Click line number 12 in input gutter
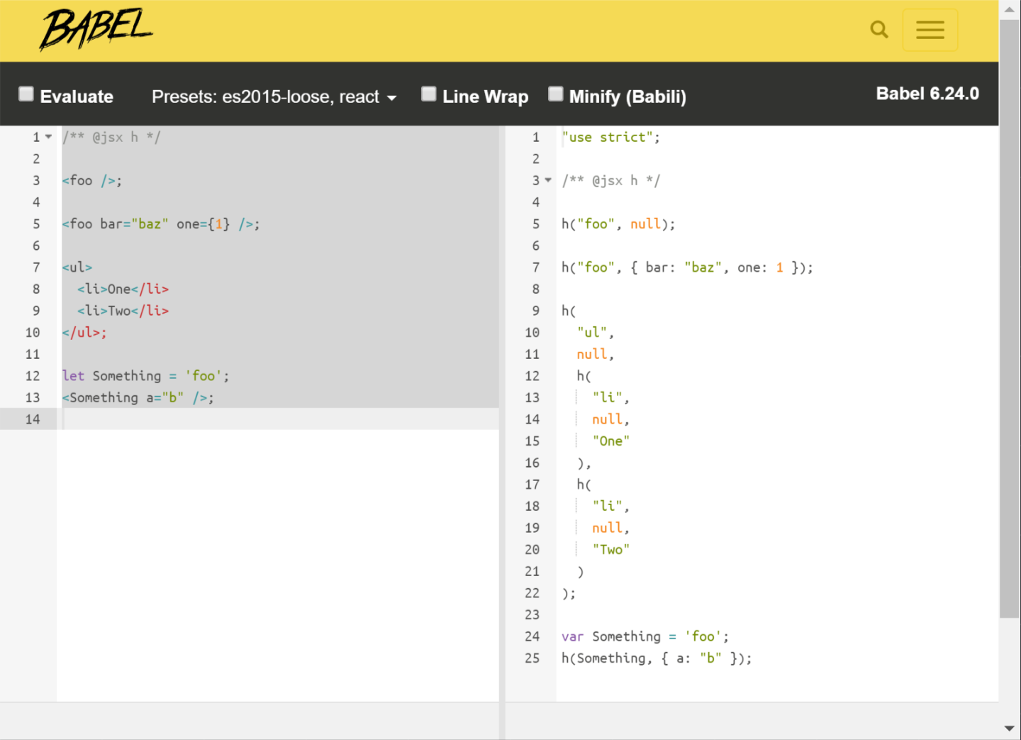The width and height of the screenshot is (1021, 740). pyautogui.click(x=33, y=375)
